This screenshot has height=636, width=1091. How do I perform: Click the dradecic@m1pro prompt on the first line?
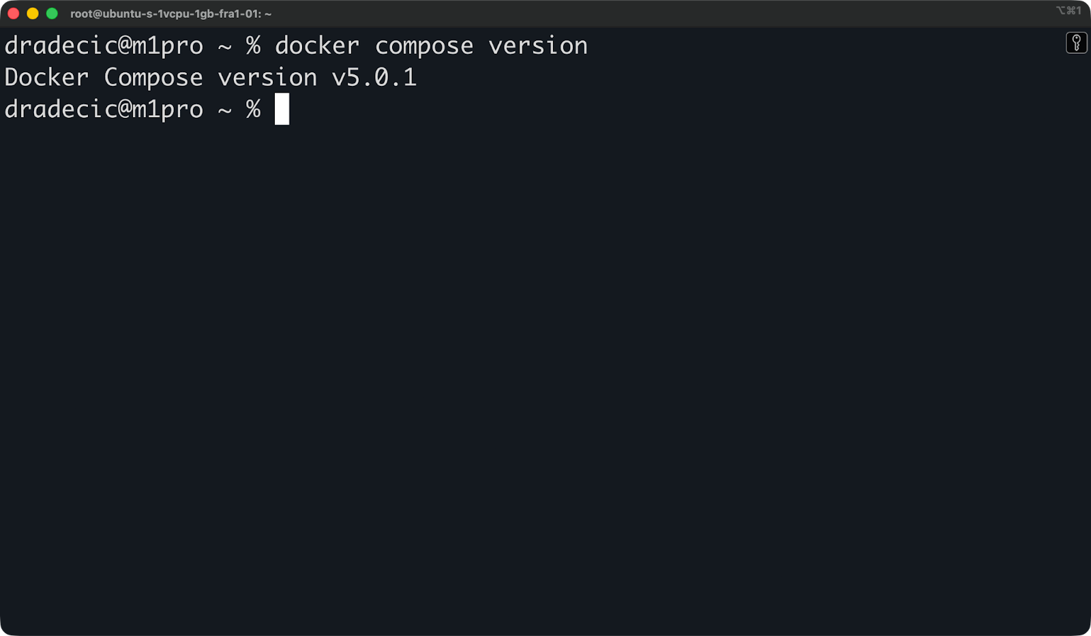pos(103,45)
